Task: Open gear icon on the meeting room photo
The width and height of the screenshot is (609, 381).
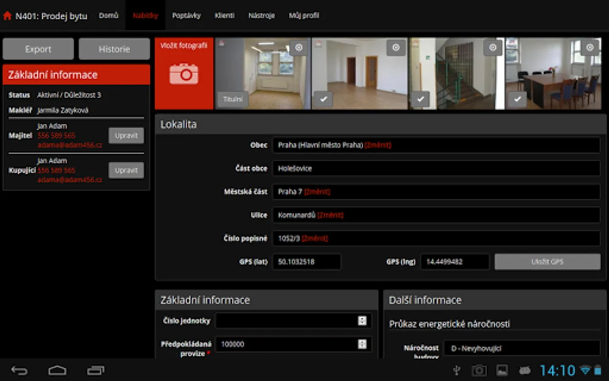Action: point(590,48)
